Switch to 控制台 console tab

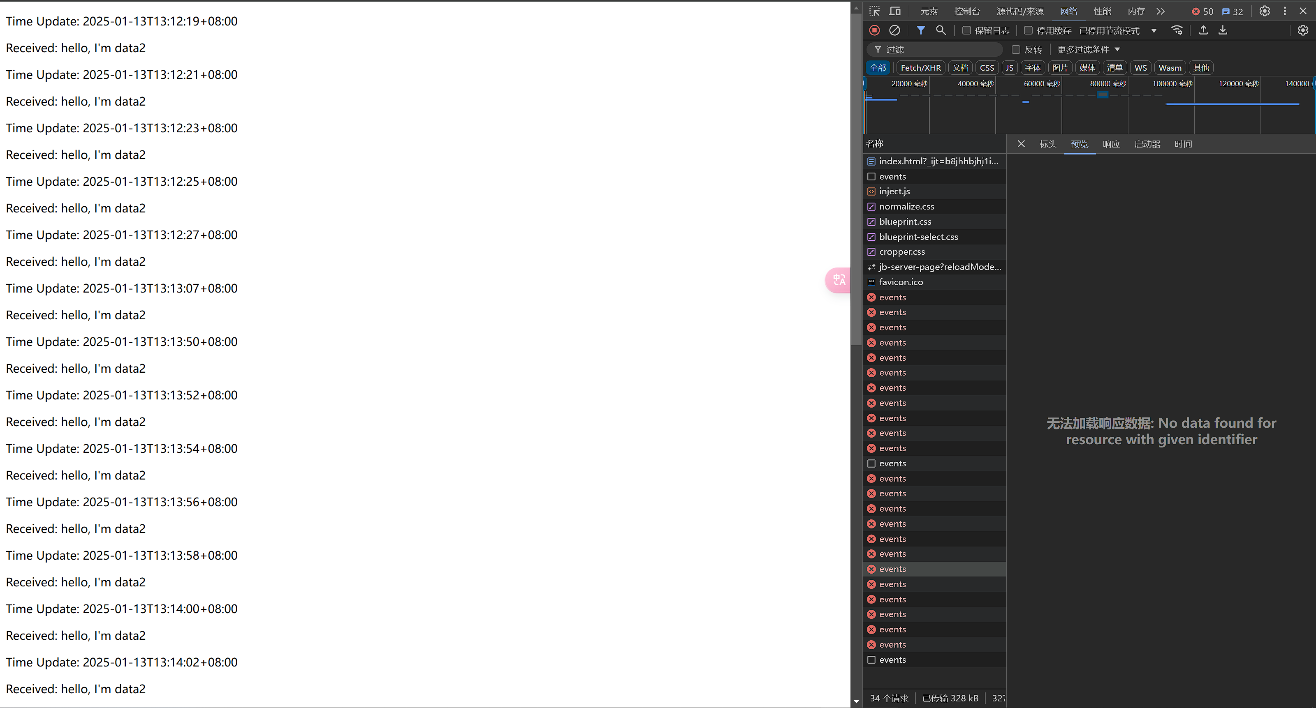967,11
